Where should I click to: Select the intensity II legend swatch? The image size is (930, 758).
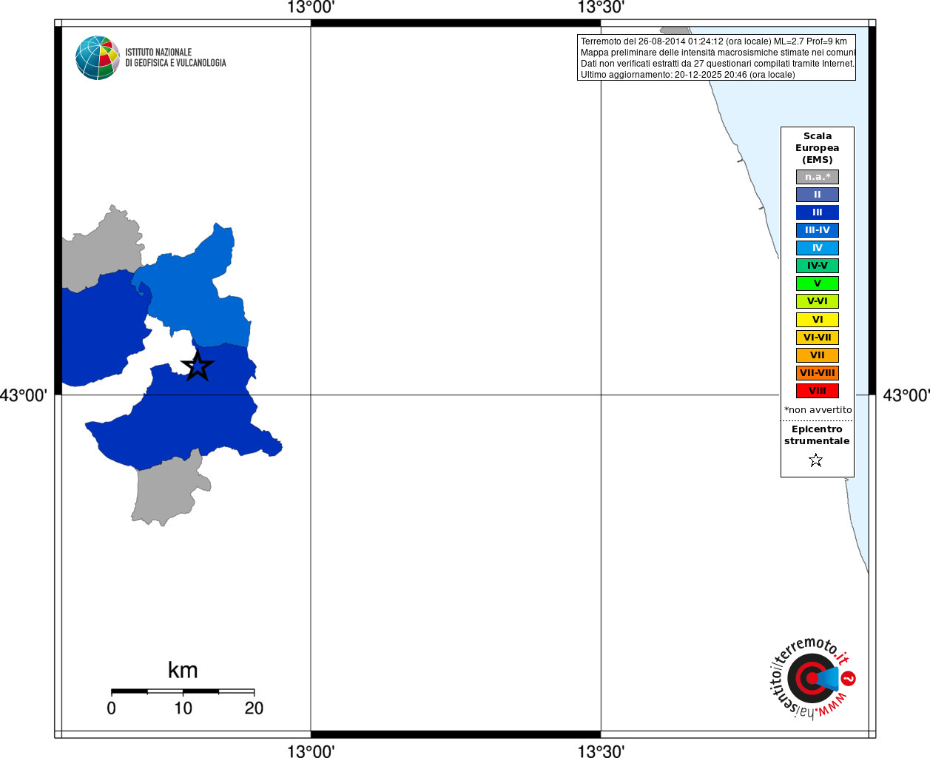point(818,195)
